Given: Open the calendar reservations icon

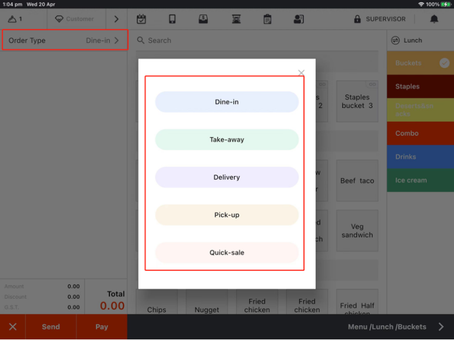Looking at the screenshot, I should (141, 19).
